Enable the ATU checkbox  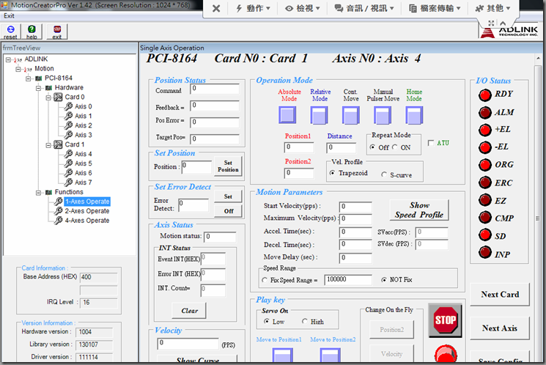431,143
